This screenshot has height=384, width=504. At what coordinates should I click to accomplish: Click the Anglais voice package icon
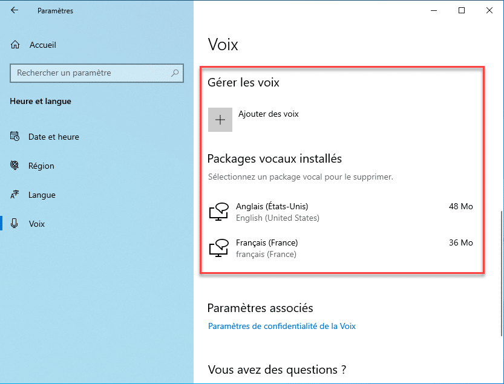pos(218,212)
